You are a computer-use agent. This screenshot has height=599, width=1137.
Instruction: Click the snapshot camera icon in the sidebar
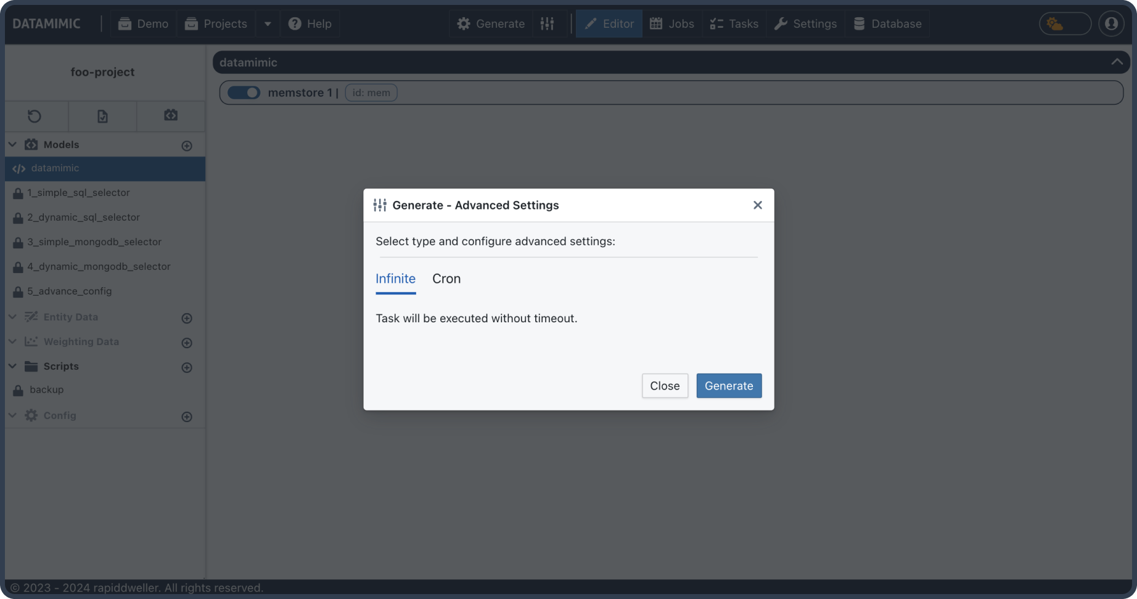pyautogui.click(x=171, y=115)
